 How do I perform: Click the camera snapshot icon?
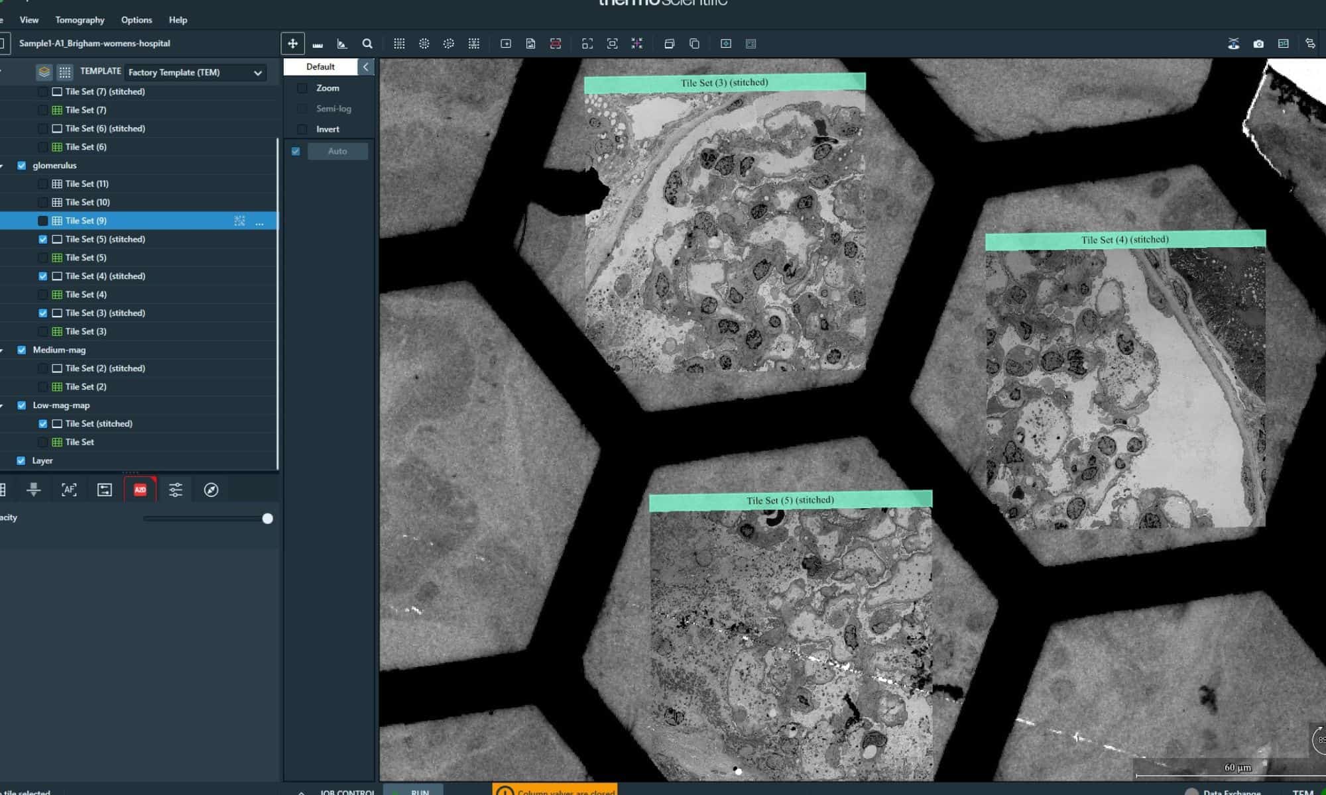point(1258,44)
